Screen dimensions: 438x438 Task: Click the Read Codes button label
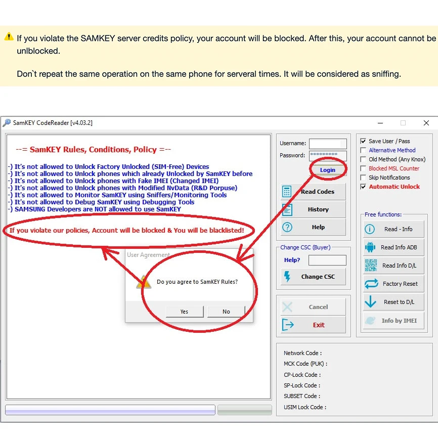pyautogui.click(x=318, y=192)
